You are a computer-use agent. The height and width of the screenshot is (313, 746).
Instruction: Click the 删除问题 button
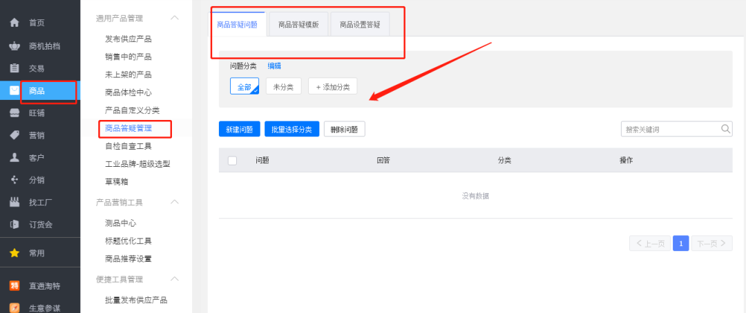[x=345, y=129]
